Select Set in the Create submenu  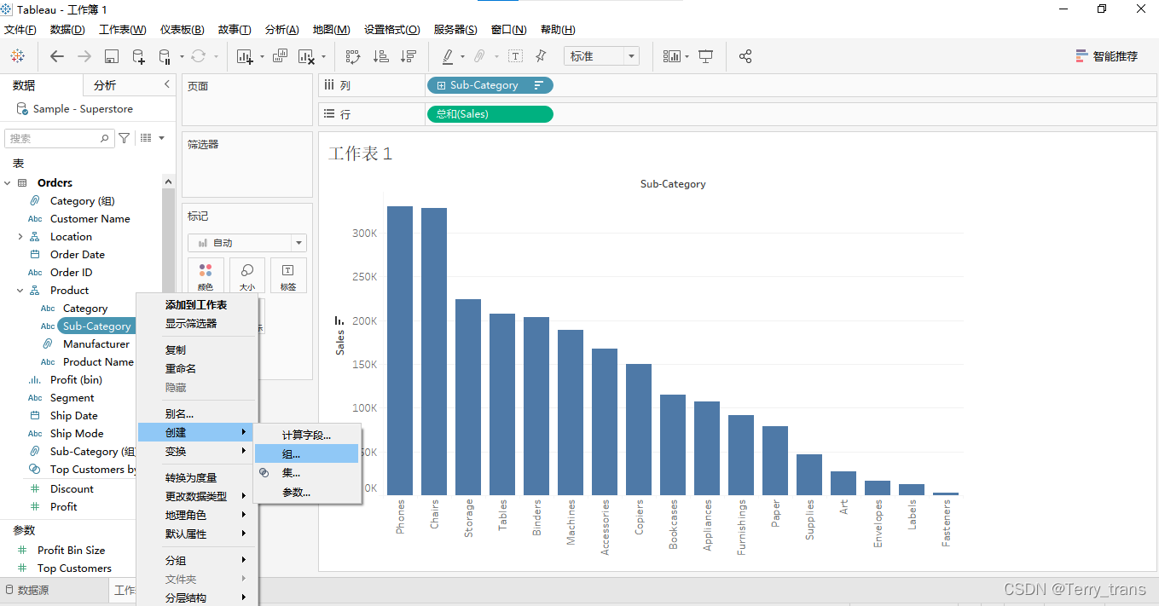pyautogui.click(x=307, y=473)
